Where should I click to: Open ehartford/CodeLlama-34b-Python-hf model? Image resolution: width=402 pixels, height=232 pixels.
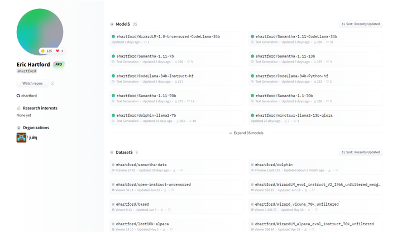pyautogui.click(x=315, y=78)
